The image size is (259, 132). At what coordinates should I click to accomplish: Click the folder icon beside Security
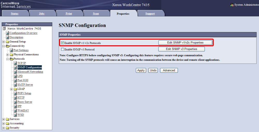tap(8, 128)
